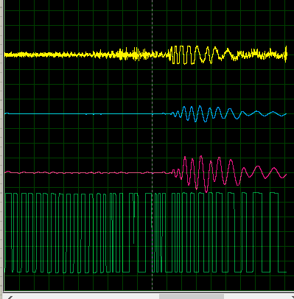Click the yellow trace's spike at right edge
The image size is (294, 299).
pyautogui.click(x=286, y=54)
